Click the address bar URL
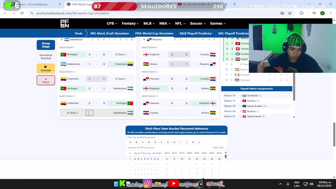Screen dimensions: 336x189 coord(73,13)
